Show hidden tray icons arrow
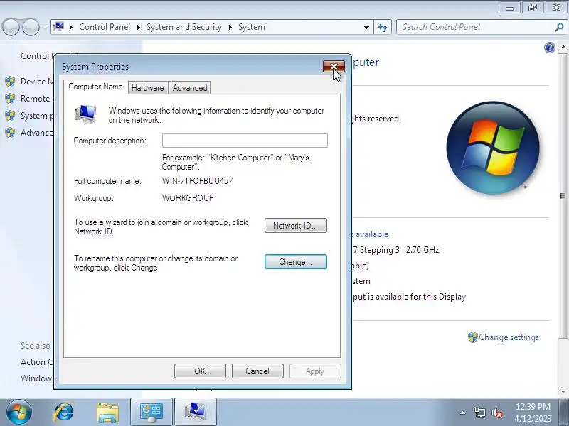 [463, 413]
